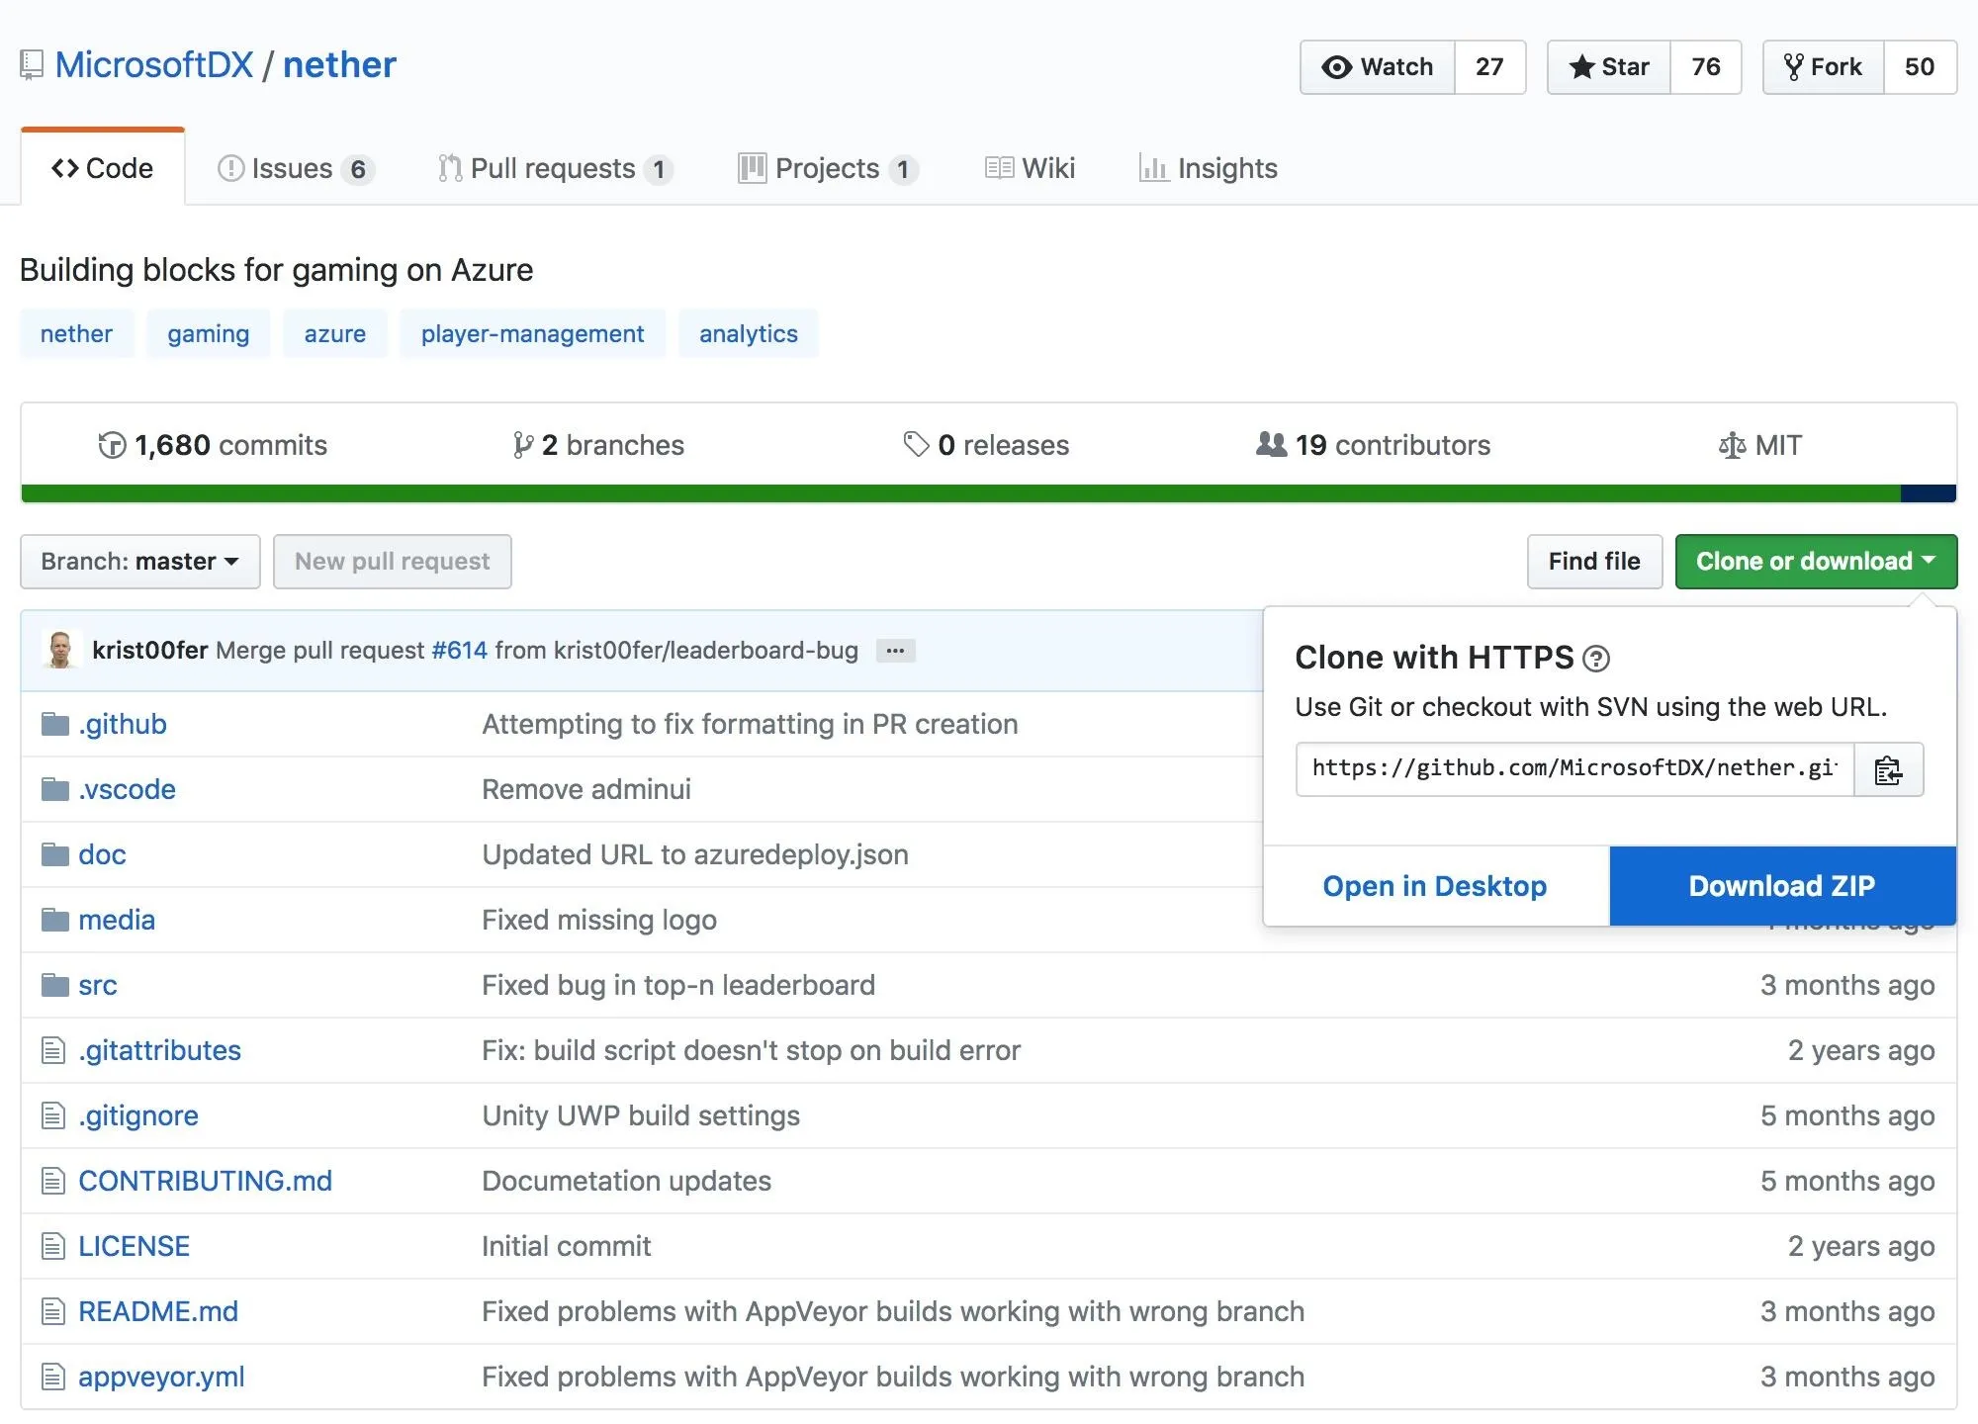Star the nether repository
This screenshot has width=1978, height=1424.
[x=1609, y=67]
